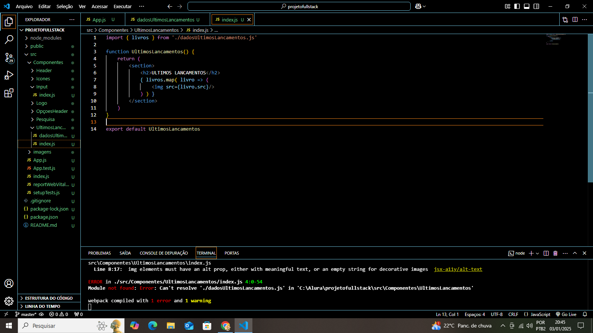Open the Accounts icon
The height and width of the screenshot is (333, 593).
click(9, 283)
